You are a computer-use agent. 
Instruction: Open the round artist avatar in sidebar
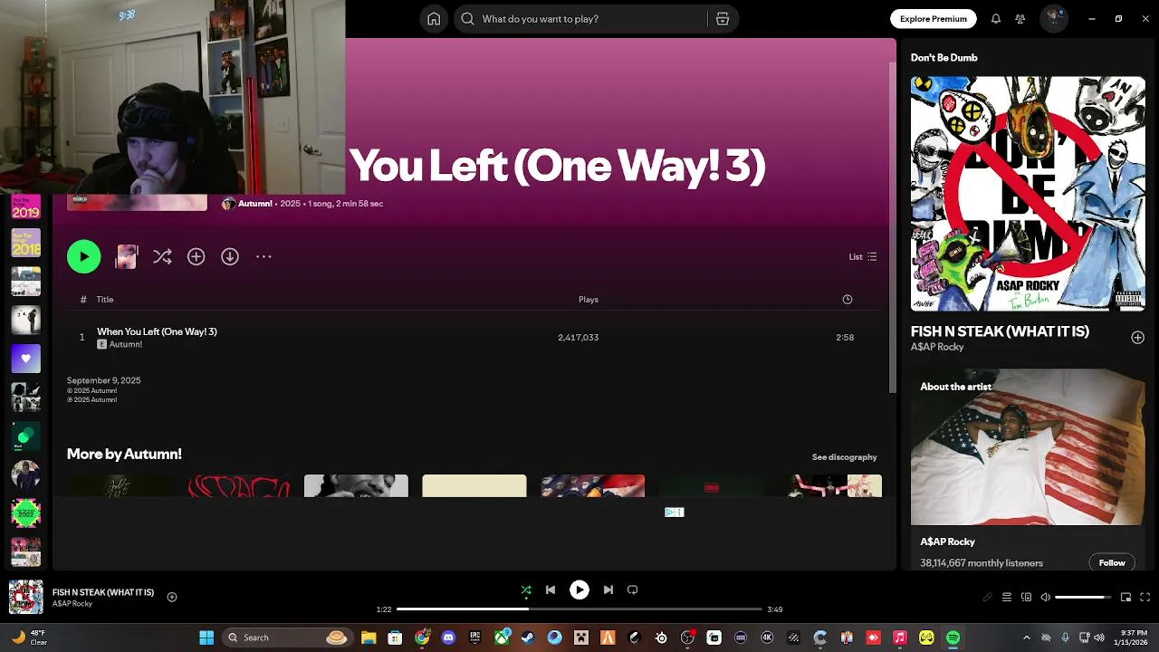pyautogui.click(x=25, y=475)
